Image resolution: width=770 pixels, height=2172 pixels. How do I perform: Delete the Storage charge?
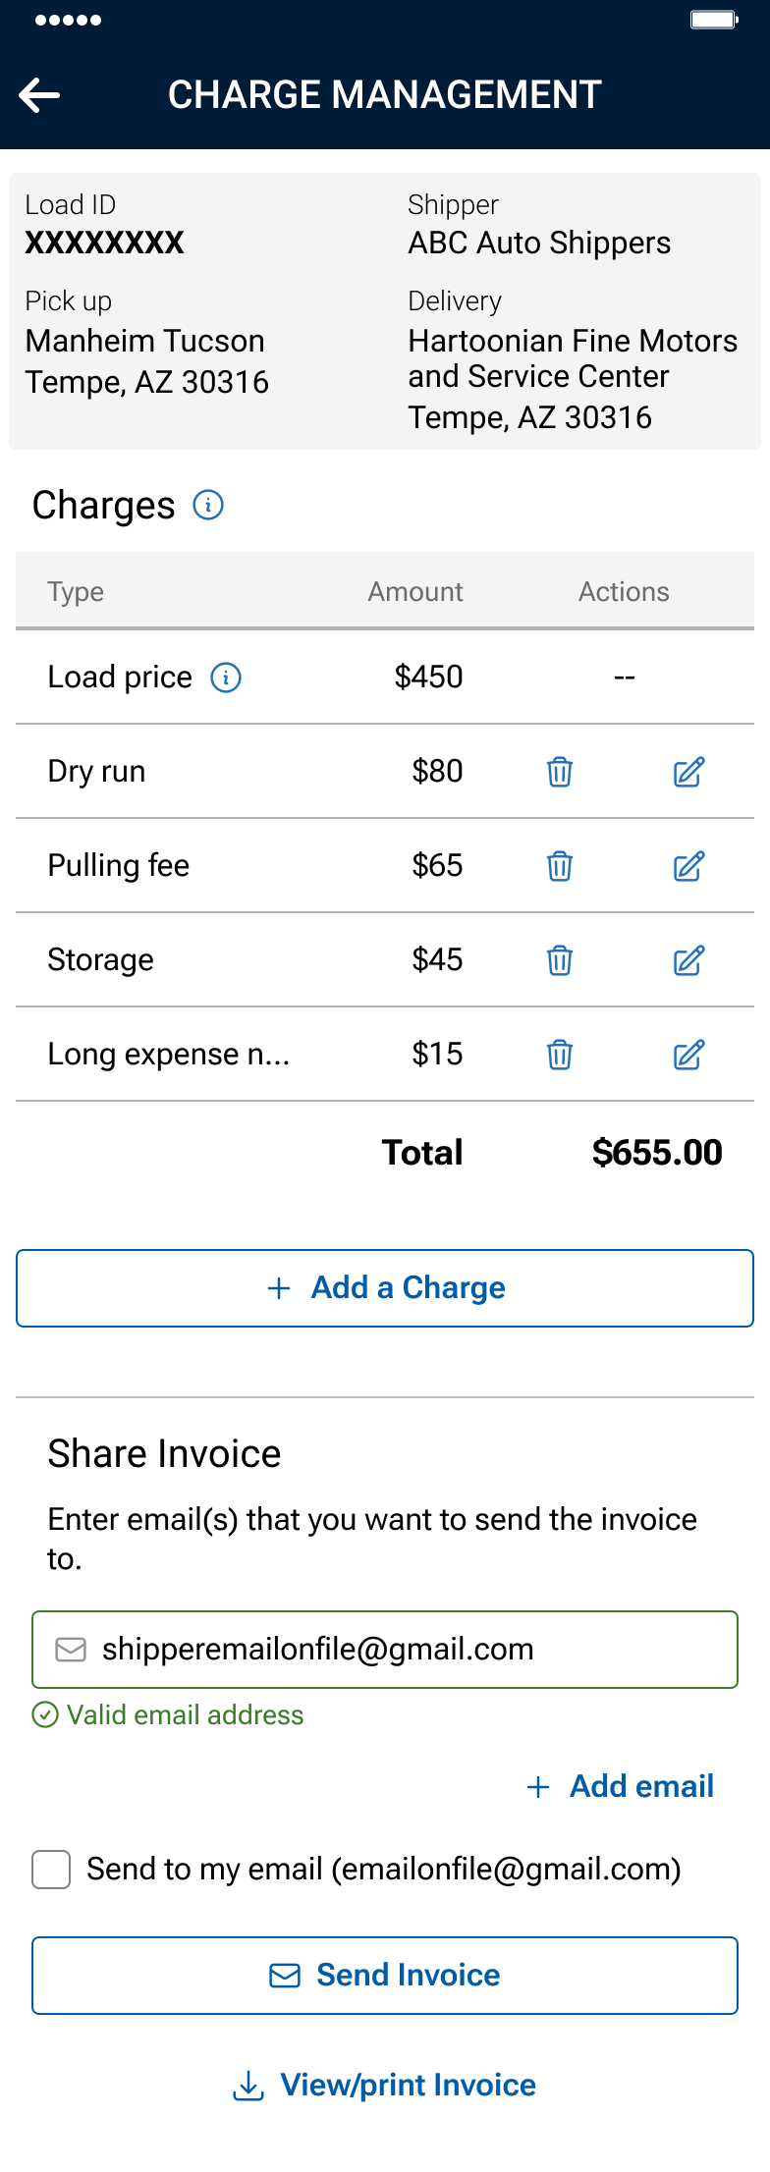click(560, 960)
